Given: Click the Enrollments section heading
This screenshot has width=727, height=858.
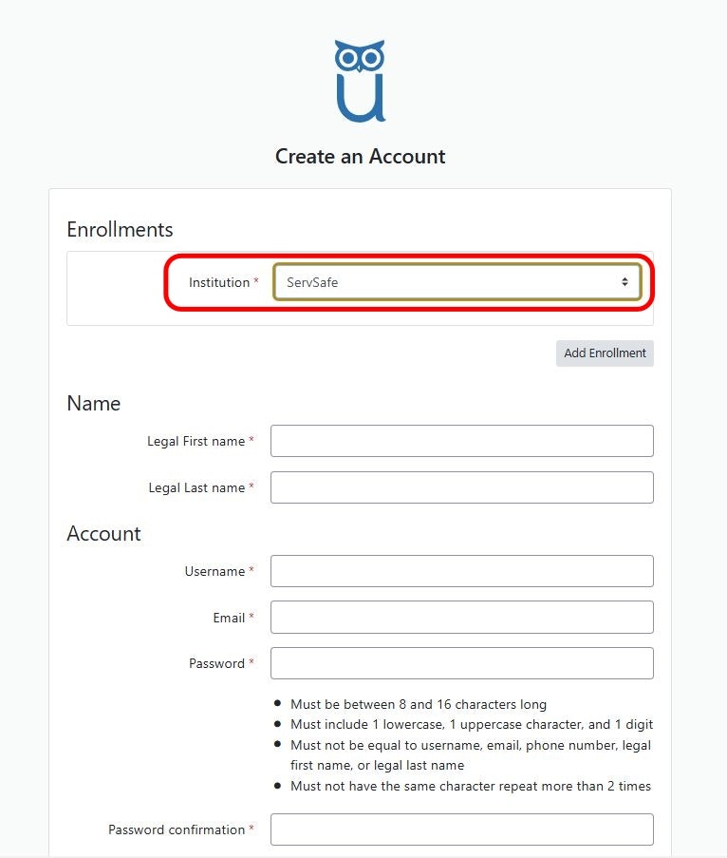Looking at the screenshot, I should click(120, 229).
